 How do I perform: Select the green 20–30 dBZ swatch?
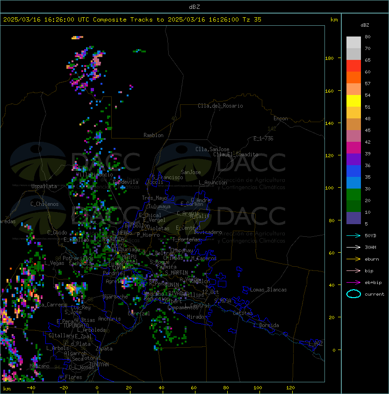pyautogui.click(x=353, y=194)
